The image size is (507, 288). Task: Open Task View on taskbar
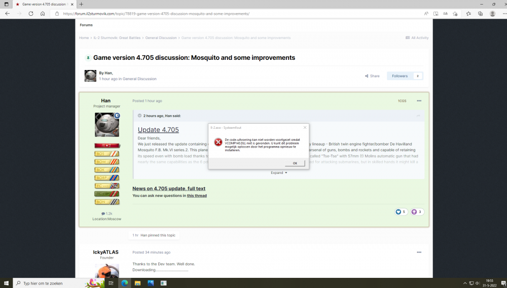111,283
